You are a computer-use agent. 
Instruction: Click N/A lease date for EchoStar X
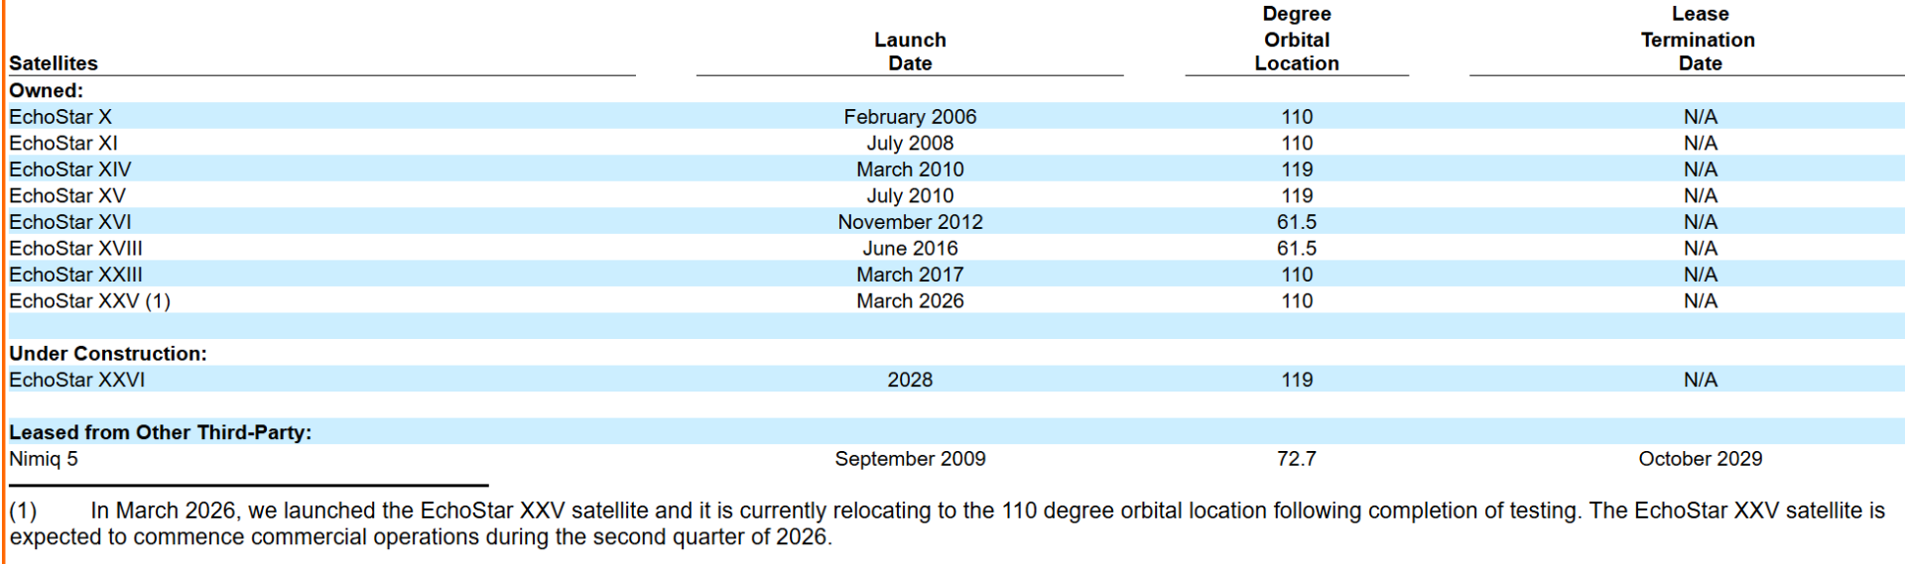1700,117
